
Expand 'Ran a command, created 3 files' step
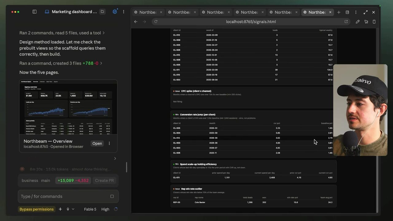(61, 63)
